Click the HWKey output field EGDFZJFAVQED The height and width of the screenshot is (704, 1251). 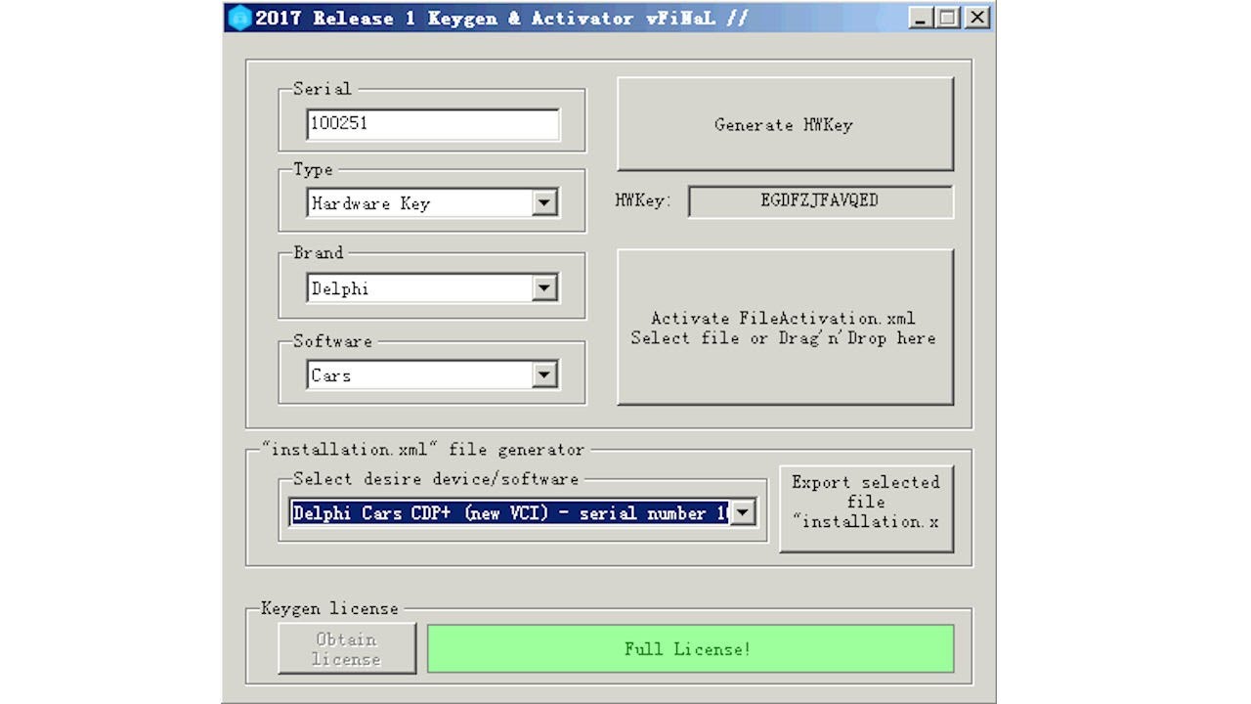(x=820, y=201)
